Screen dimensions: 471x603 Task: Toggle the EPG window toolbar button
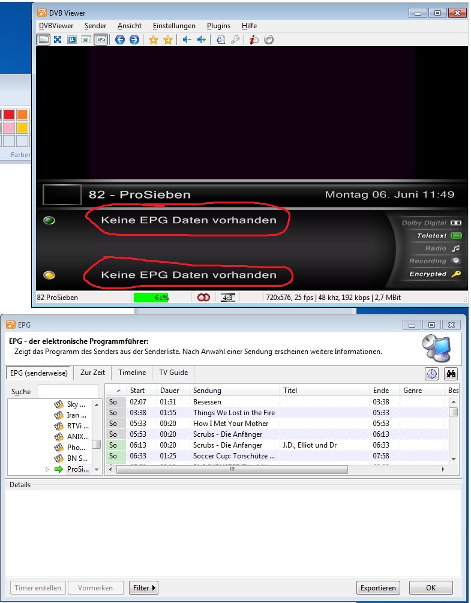(101, 39)
